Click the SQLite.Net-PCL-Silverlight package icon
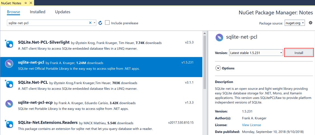 tap(9, 44)
